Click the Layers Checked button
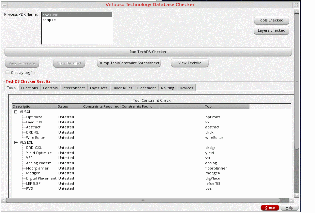 [x=271, y=31]
